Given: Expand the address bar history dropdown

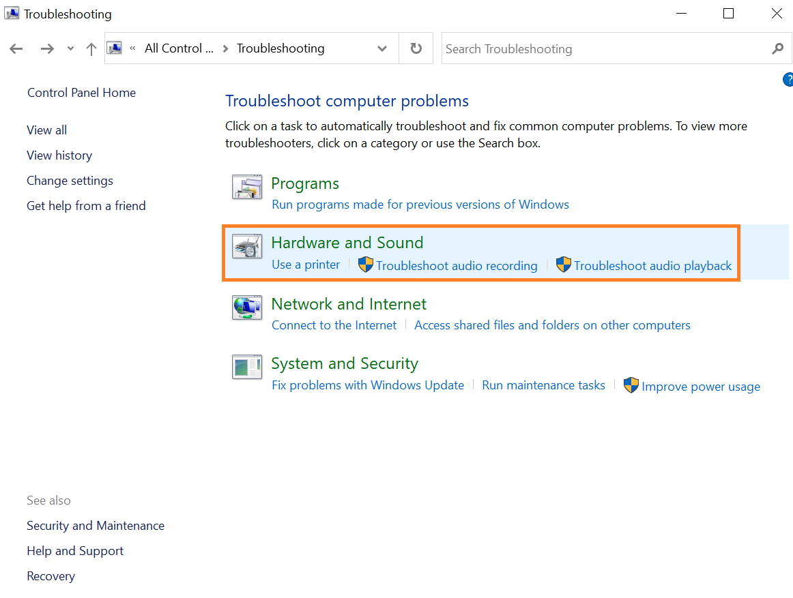Looking at the screenshot, I should (x=382, y=49).
